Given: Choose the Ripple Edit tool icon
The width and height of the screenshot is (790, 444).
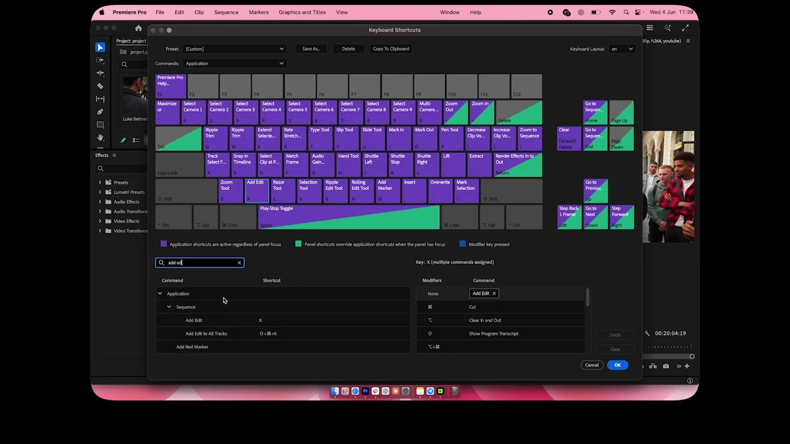Looking at the screenshot, I should point(100,73).
